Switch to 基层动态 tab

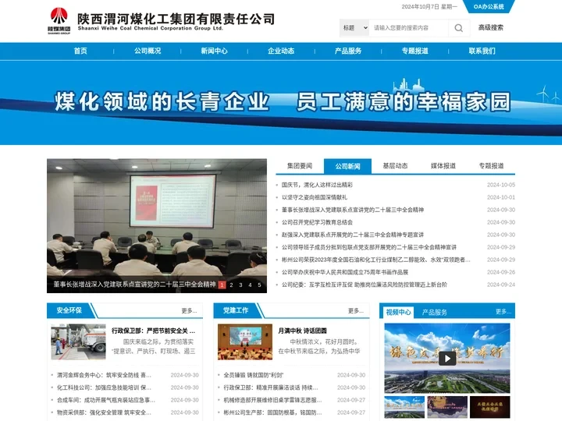click(x=395, y=166)
